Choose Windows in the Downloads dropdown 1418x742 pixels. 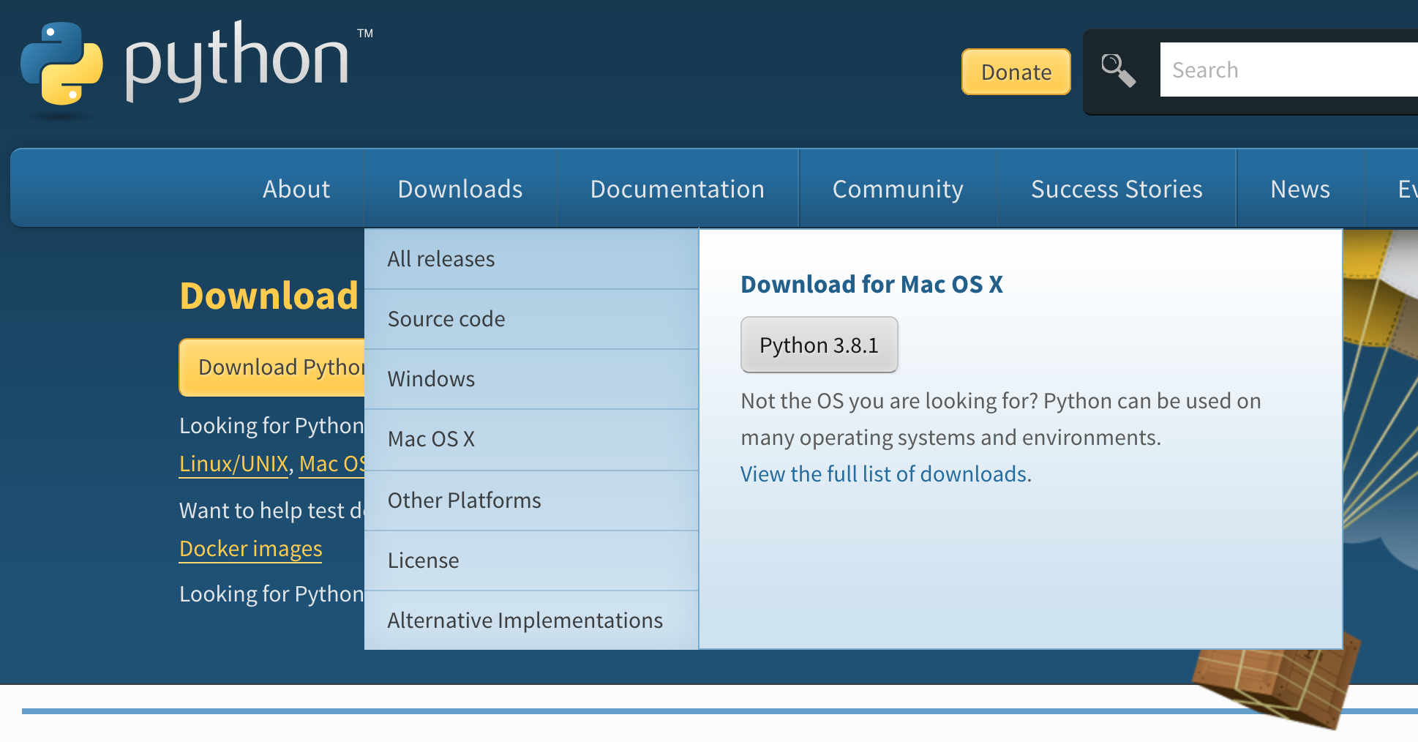coord(531,379)
